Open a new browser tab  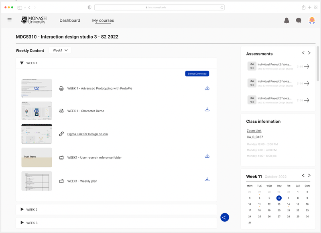pos(310,7)
